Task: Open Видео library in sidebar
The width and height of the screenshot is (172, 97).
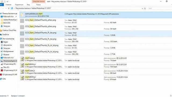Action: coord(5,42)
